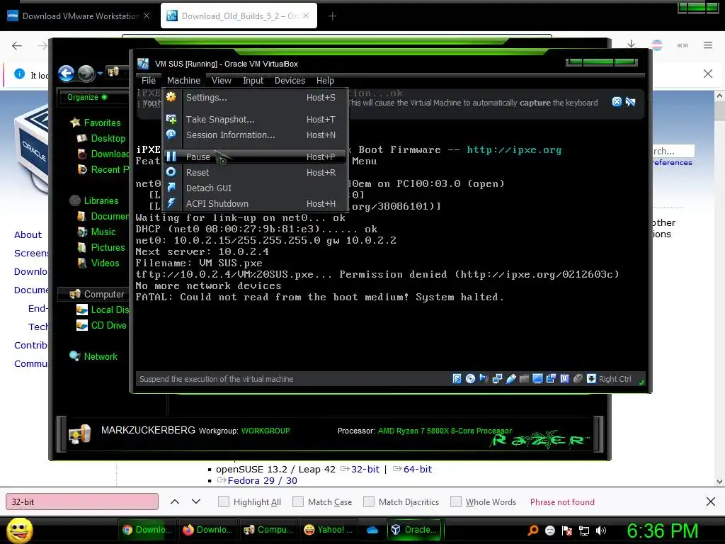Enable Match Case checkbox

click(x=298, y=502)
